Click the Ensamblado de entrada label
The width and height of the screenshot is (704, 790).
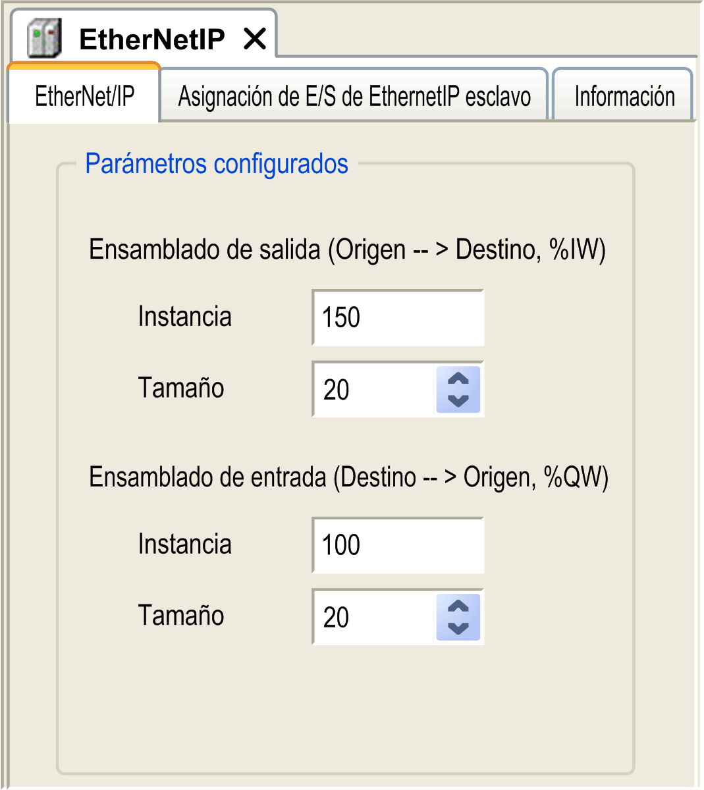coord(348,477)
